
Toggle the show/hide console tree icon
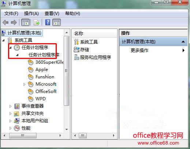[25, 22]
